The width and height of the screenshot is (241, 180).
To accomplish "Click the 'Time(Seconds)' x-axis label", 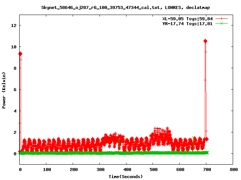I will click(x=126, y=177).
